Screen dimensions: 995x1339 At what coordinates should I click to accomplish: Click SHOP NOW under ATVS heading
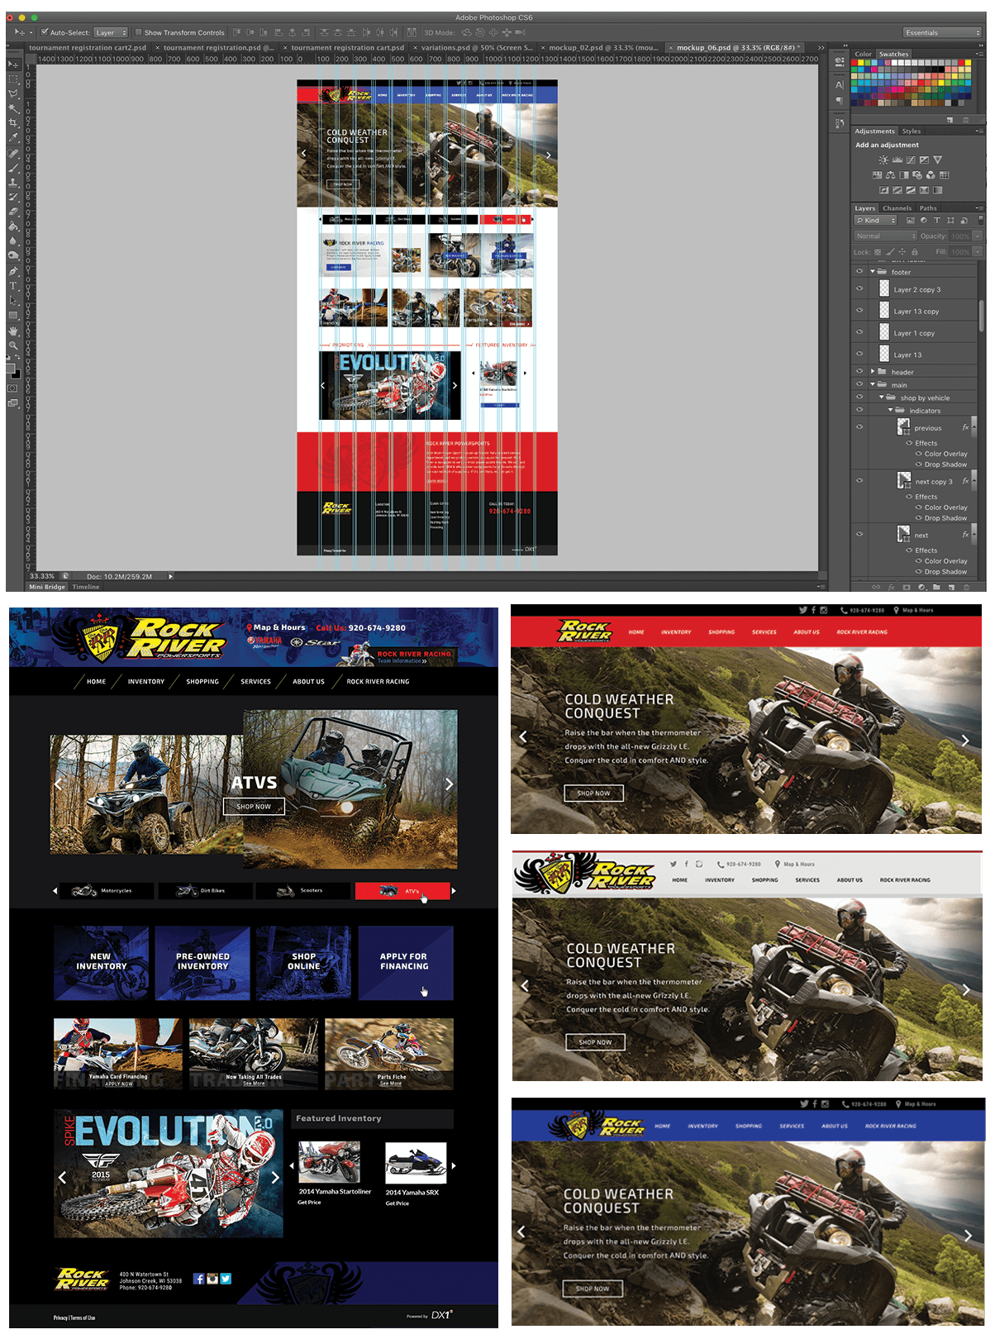click(x=254, y=807)
